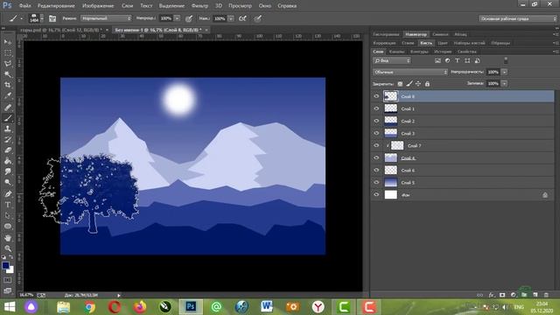Open the Изображение menu

98,6
